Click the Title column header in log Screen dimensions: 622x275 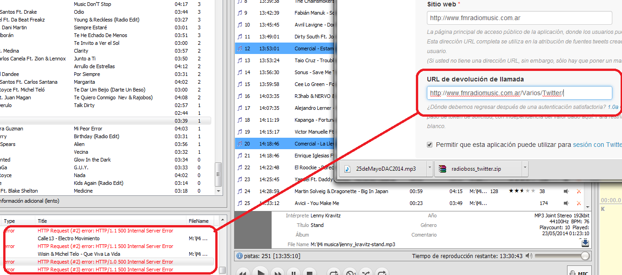[x=42, y=221]
